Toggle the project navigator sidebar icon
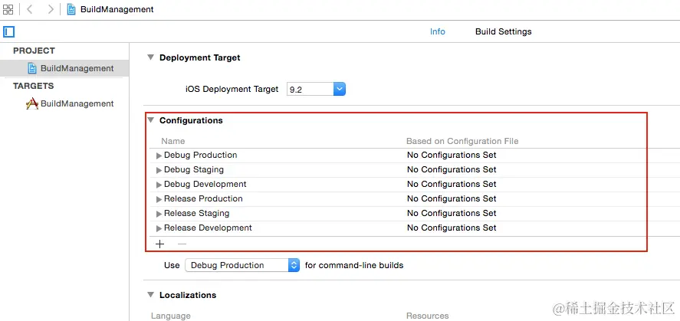Screen dimensions: 680x321 pyautogui.click(x=9, y=31)
